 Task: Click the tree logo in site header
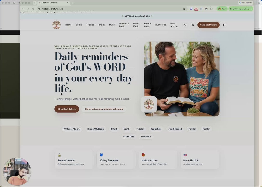(56, 25)
